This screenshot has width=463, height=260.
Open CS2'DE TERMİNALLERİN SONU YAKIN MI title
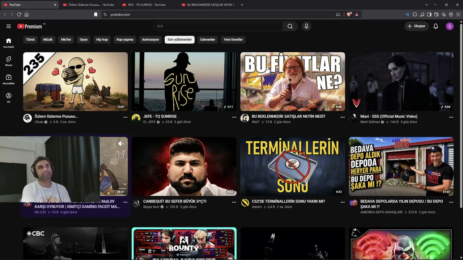(288, 201)
